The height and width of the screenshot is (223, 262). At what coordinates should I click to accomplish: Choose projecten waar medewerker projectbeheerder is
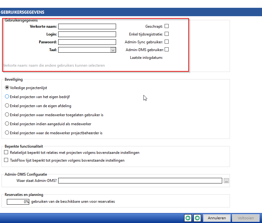(x=7, y=133)
